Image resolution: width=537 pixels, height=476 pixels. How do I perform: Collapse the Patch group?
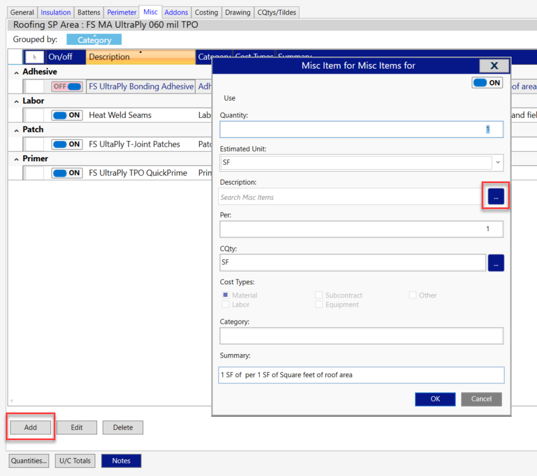16,130
